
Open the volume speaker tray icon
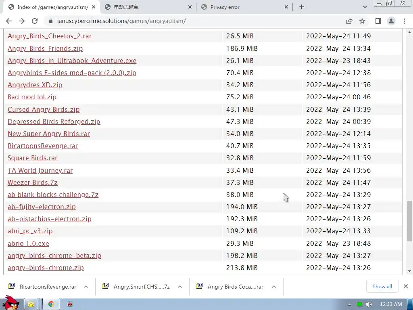coord(369,304)
